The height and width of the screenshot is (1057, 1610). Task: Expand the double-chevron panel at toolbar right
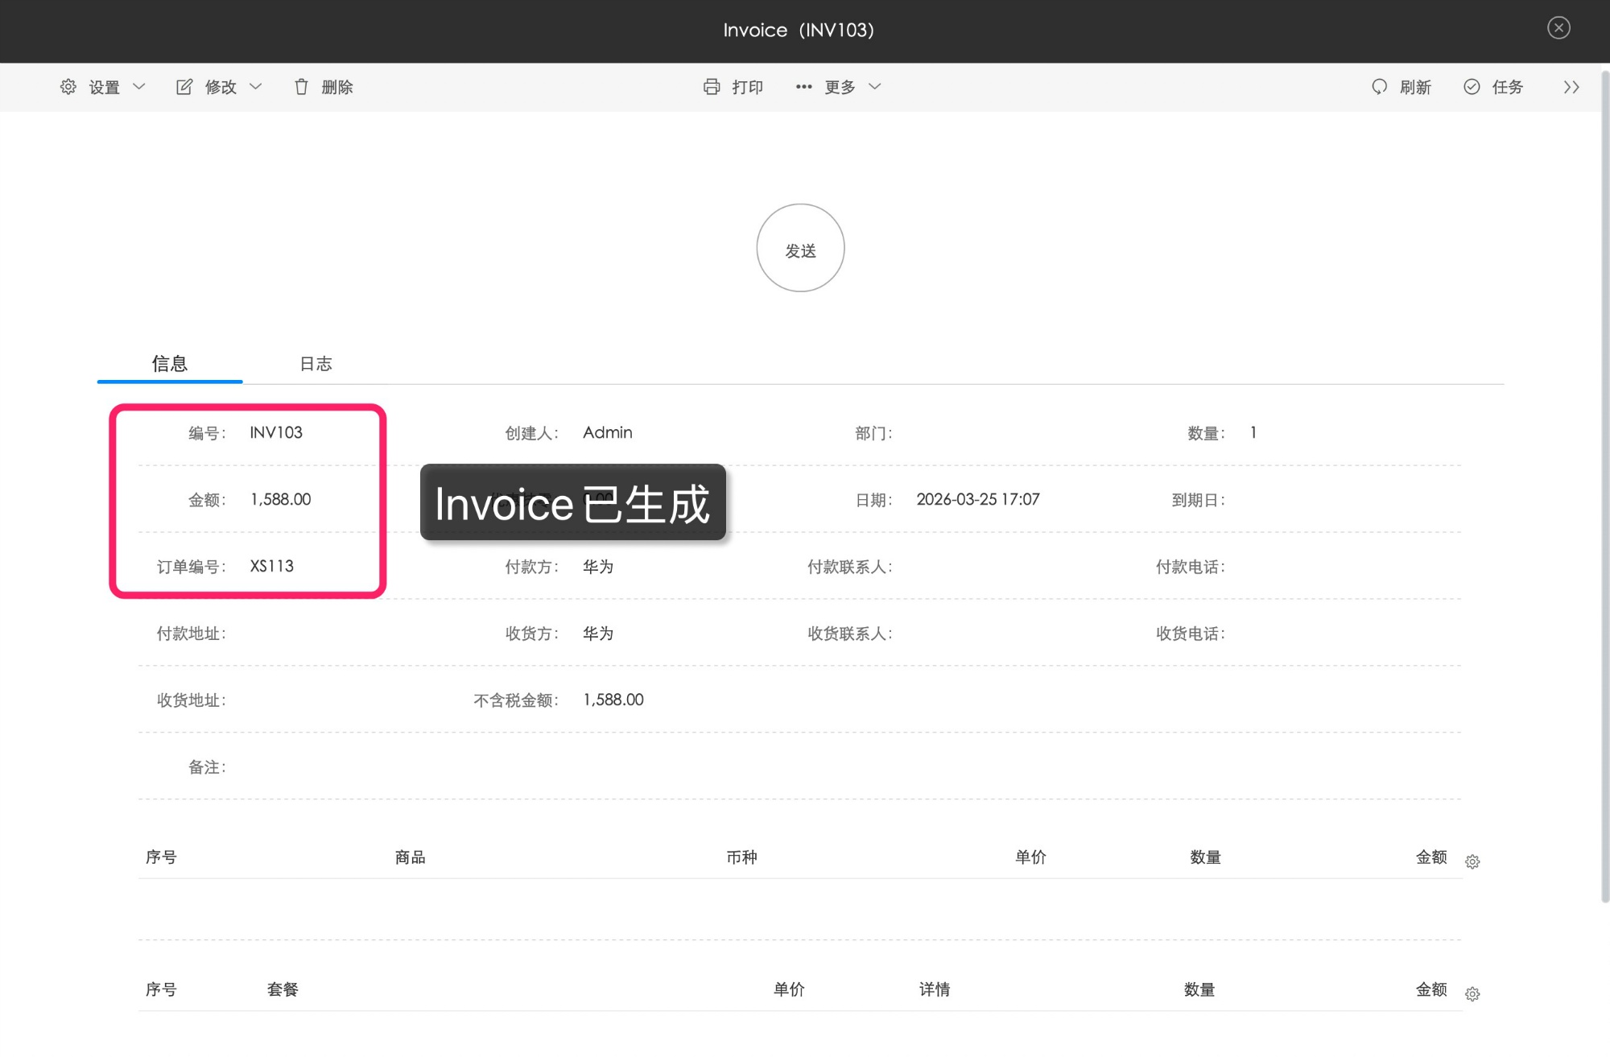click(x=1571, y=87)
